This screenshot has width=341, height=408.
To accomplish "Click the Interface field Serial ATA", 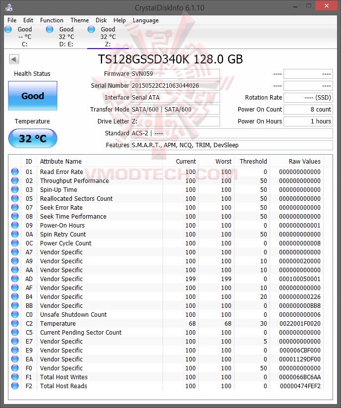I will (175, 98).
